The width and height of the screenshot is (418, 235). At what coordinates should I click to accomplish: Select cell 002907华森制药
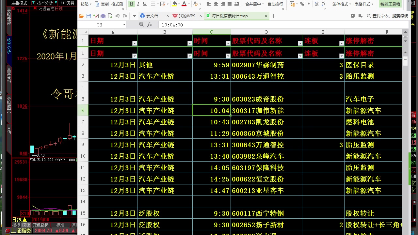[x=266, y=65]
